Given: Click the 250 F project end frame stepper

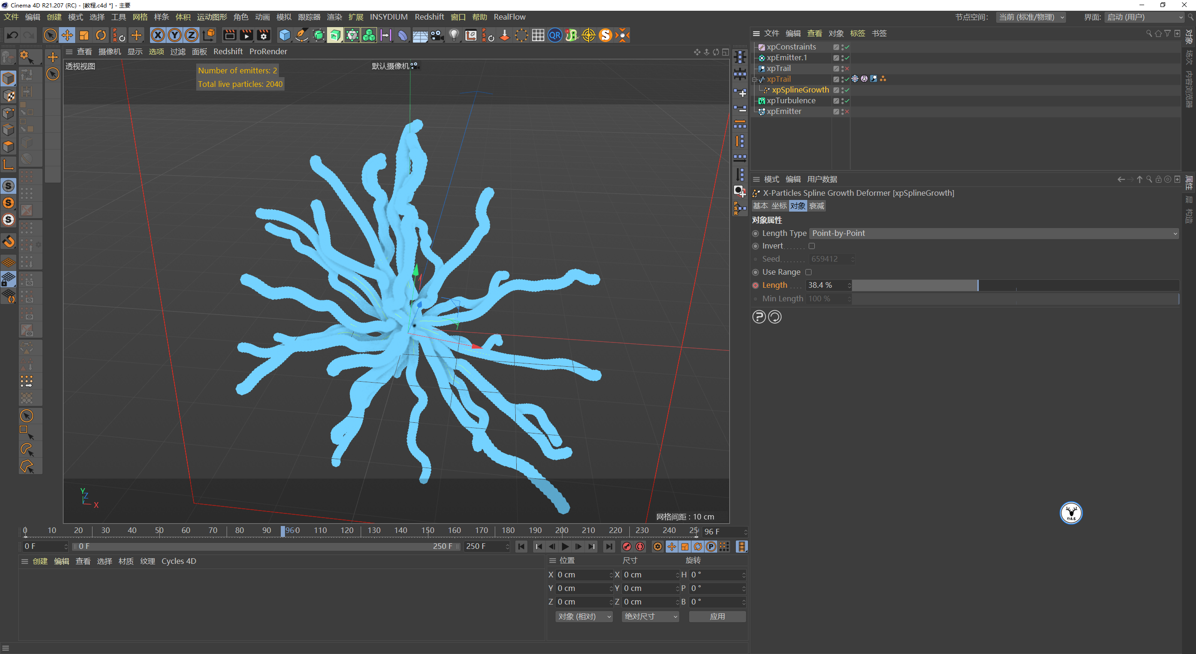Looking at the screenshot, I should 507,546.
